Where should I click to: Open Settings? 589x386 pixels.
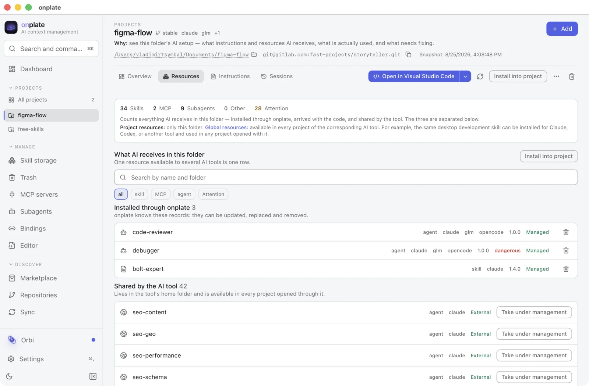click(x=51, y=359)
